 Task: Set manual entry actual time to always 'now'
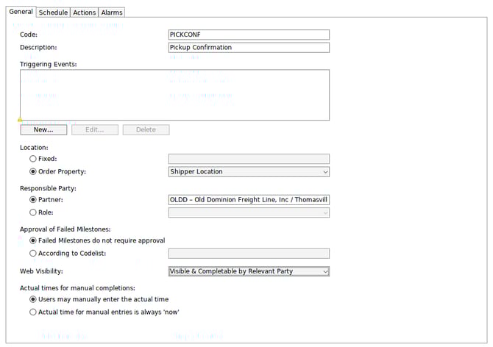pos(33,312)
